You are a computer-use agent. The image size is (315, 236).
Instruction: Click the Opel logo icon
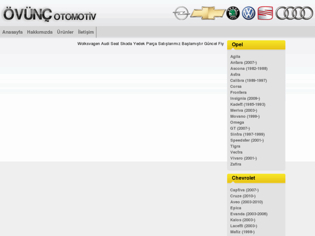[x=181, y=13]
